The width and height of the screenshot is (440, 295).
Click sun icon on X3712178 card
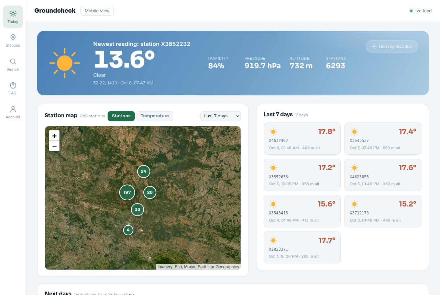[x=354, y=204]
